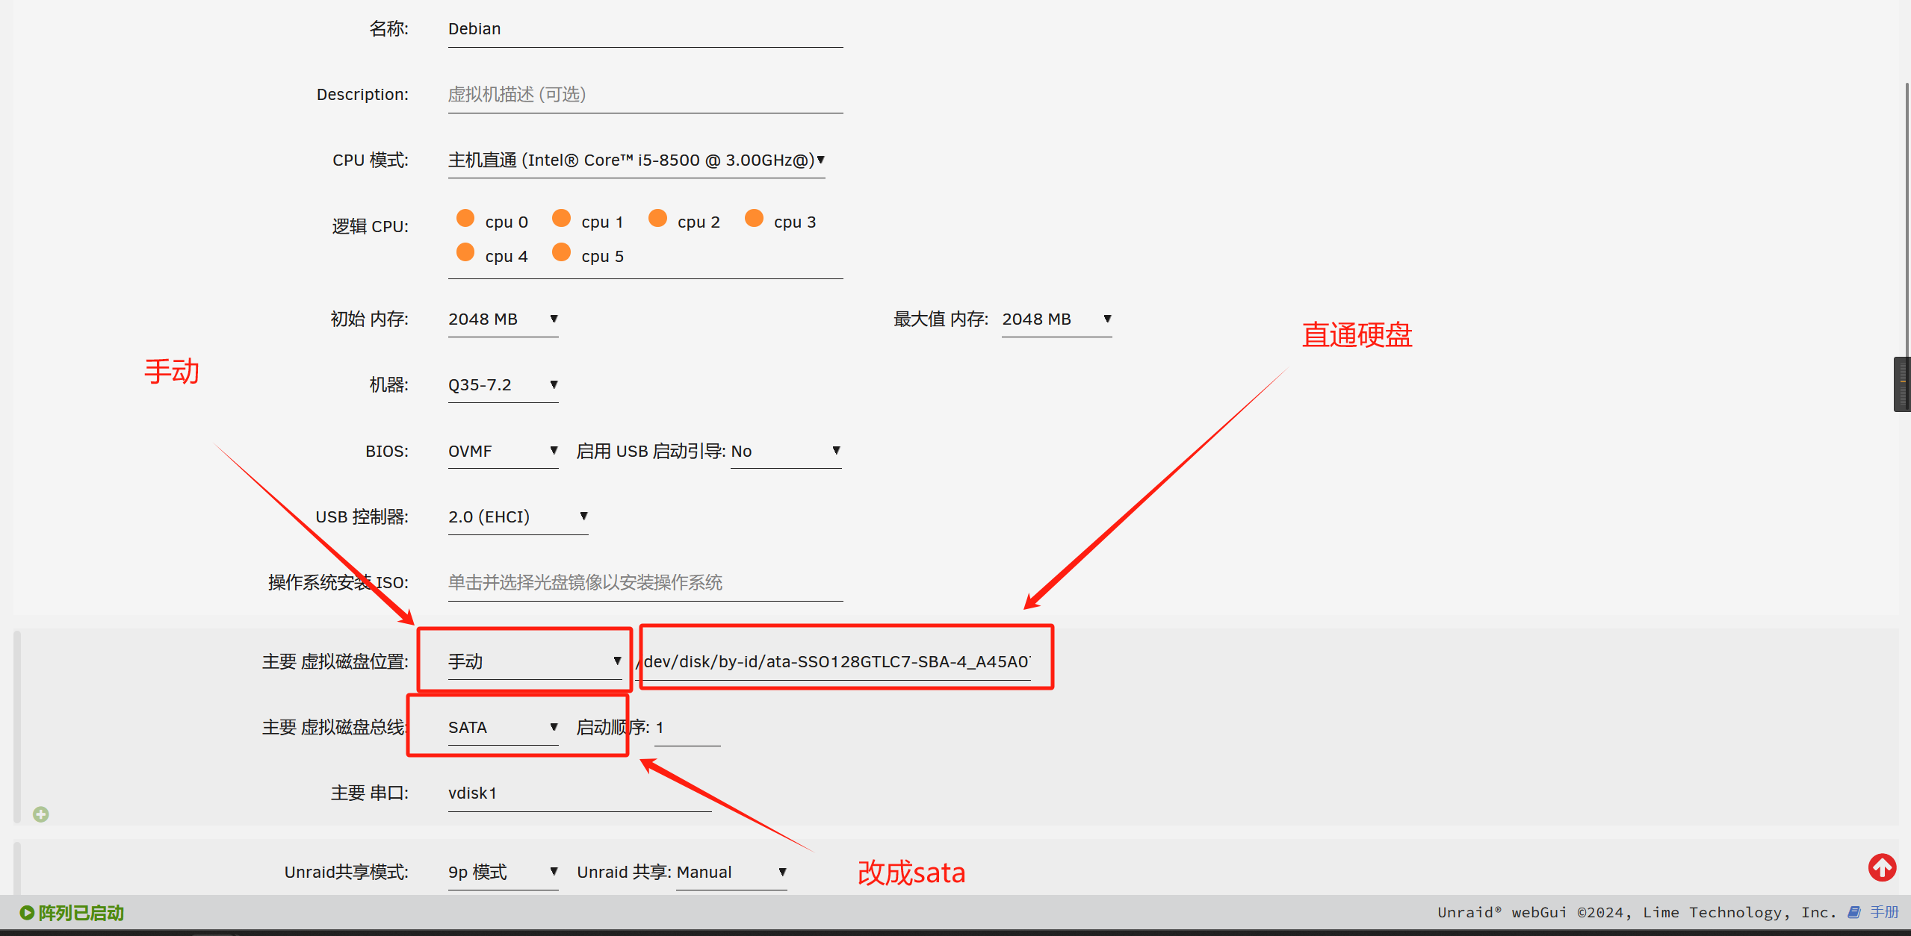Viewport: 1911px width, 936px height.
Task: Click the Description input field
Action: coord(645,96)
